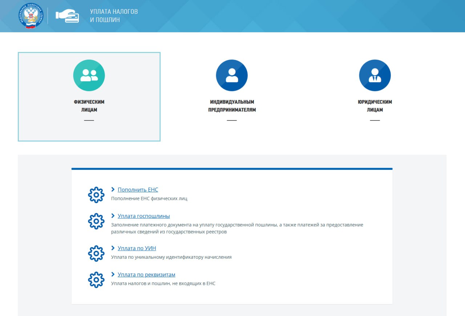The height and width of the screenshot is (316, 465).
Task: Select the Юридическим лицам businessman icon
Action: point(375,75)
